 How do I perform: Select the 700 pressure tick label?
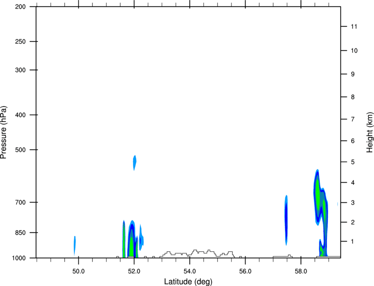tap(20, 202)
